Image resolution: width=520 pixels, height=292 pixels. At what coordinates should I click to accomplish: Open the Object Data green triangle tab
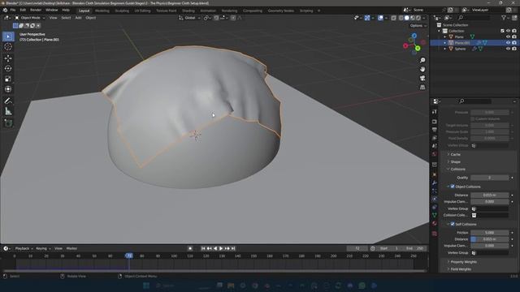point(435,215)
